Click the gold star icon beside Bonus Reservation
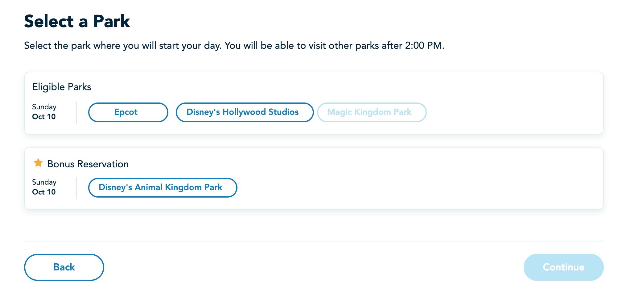Screen dimensions: 626x305 pos(38,163)
